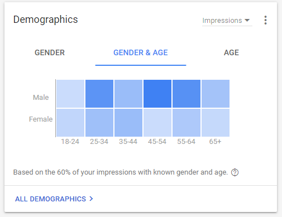Select the Male 65+ heatmap cell
Image resolution: width=282 pixels, height=217 pixels.
point(216,94)
